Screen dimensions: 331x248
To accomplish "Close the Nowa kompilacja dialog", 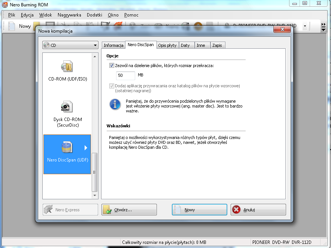I will coord(282,29).
